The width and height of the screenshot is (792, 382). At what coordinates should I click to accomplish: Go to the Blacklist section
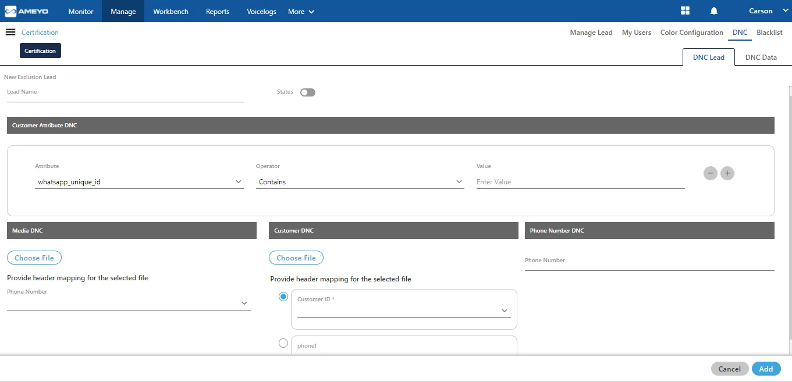pyautogui.click(x=769, y=33)
